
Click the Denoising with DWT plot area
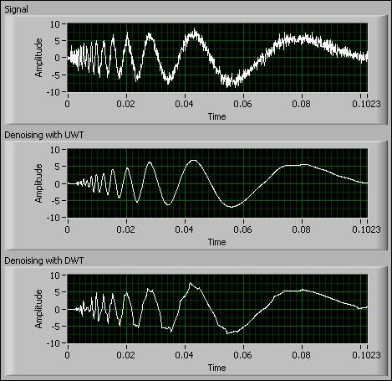[217, 309]
